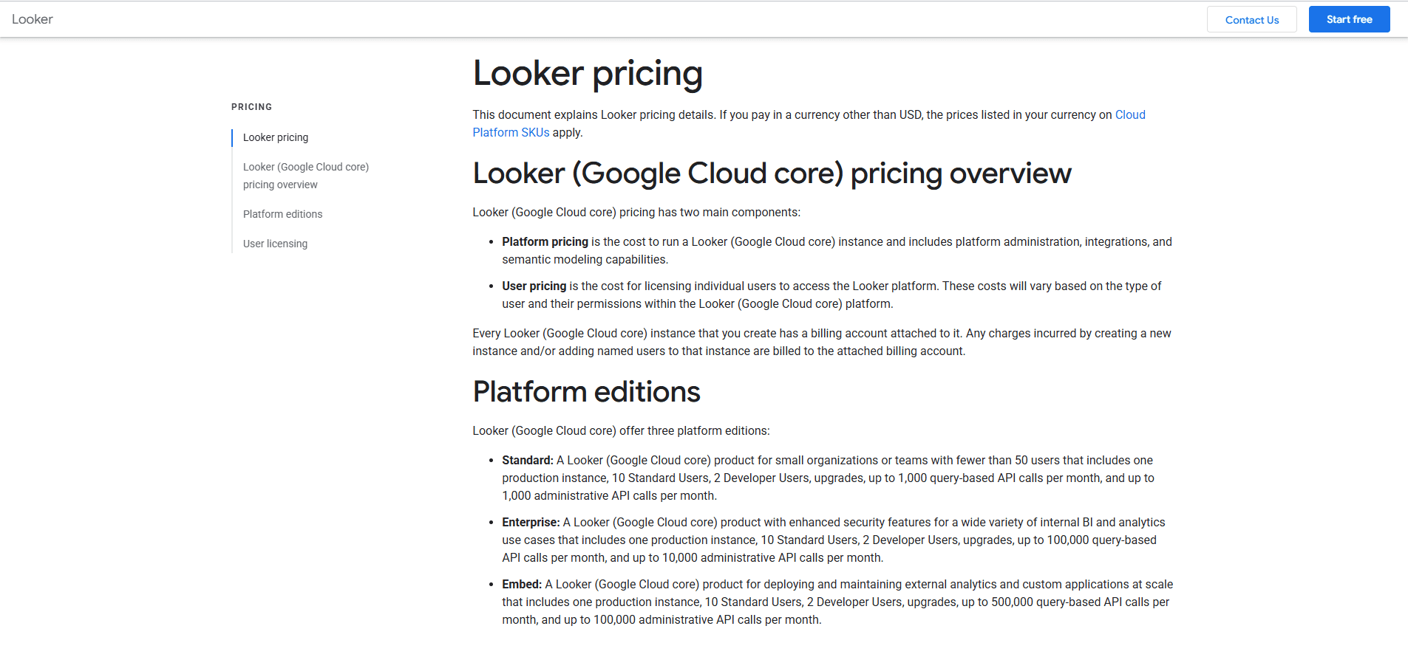This screenshot has height=657, width=1408.
Task: Navigate to Platform editions section
Action: click(282, 213)
